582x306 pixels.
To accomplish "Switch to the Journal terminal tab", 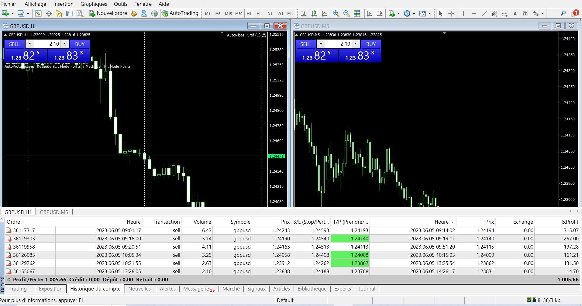I will coord(367,289).
